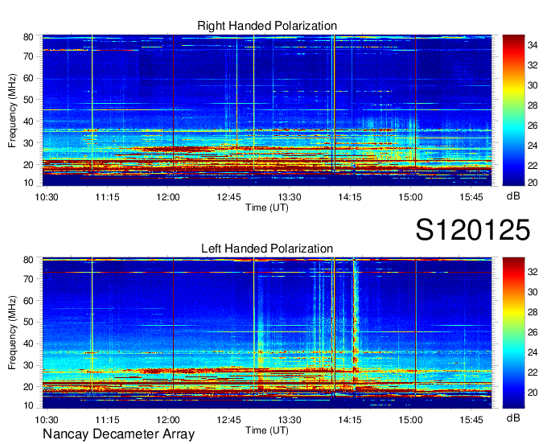Click the top plot color bar

[513, 110]
